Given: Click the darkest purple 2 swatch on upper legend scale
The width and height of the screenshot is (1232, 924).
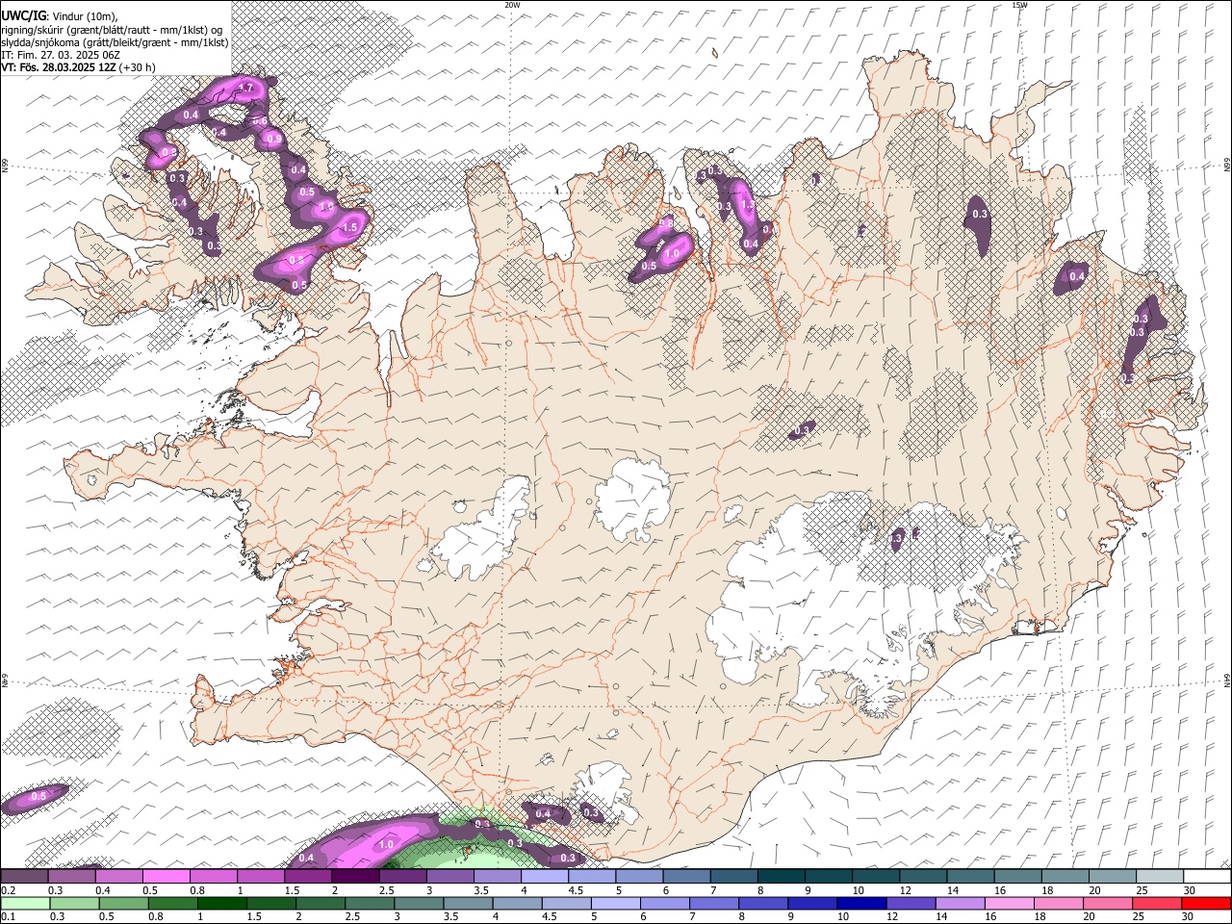Looking at the screenshot, I should (x=355, y=877).
